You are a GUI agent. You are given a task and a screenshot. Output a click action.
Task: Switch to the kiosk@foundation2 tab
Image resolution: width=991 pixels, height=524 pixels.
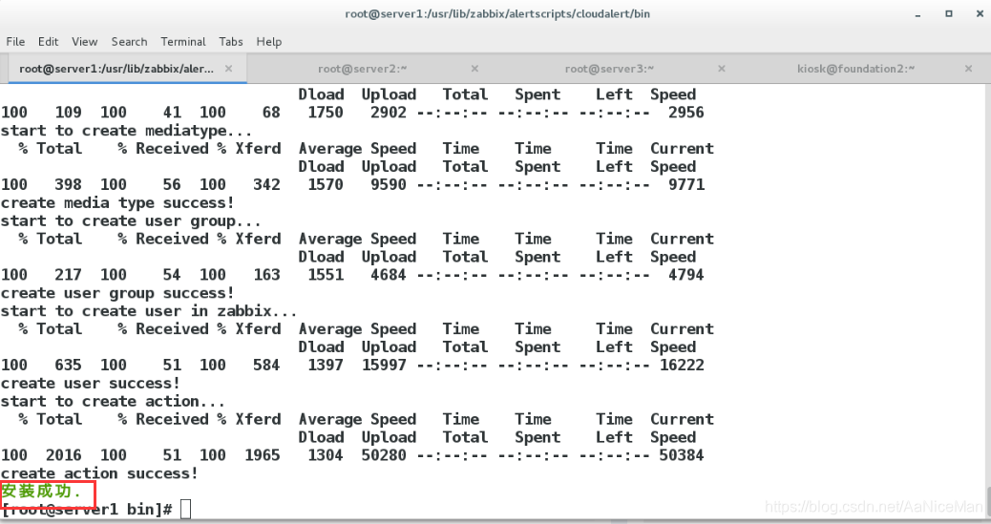coord(855,69)
